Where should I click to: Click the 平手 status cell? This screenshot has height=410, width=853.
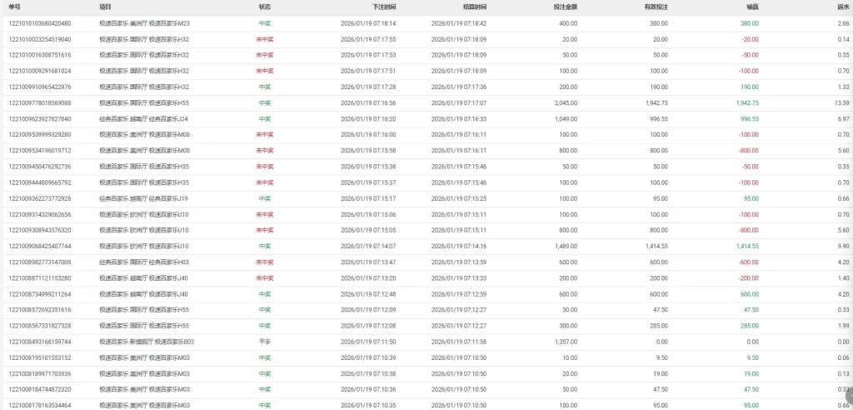264,342
